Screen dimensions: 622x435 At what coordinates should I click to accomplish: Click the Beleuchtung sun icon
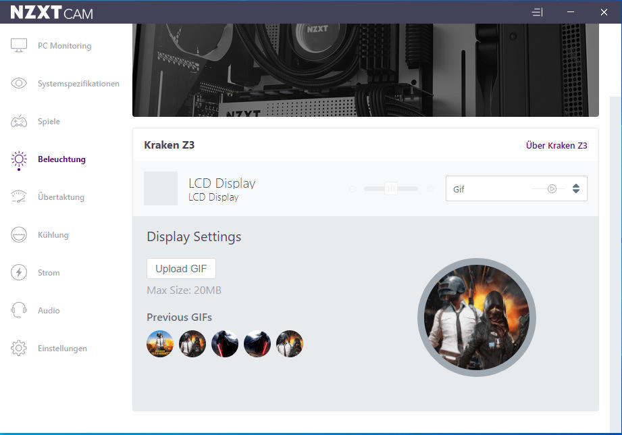tap(19, 160)
